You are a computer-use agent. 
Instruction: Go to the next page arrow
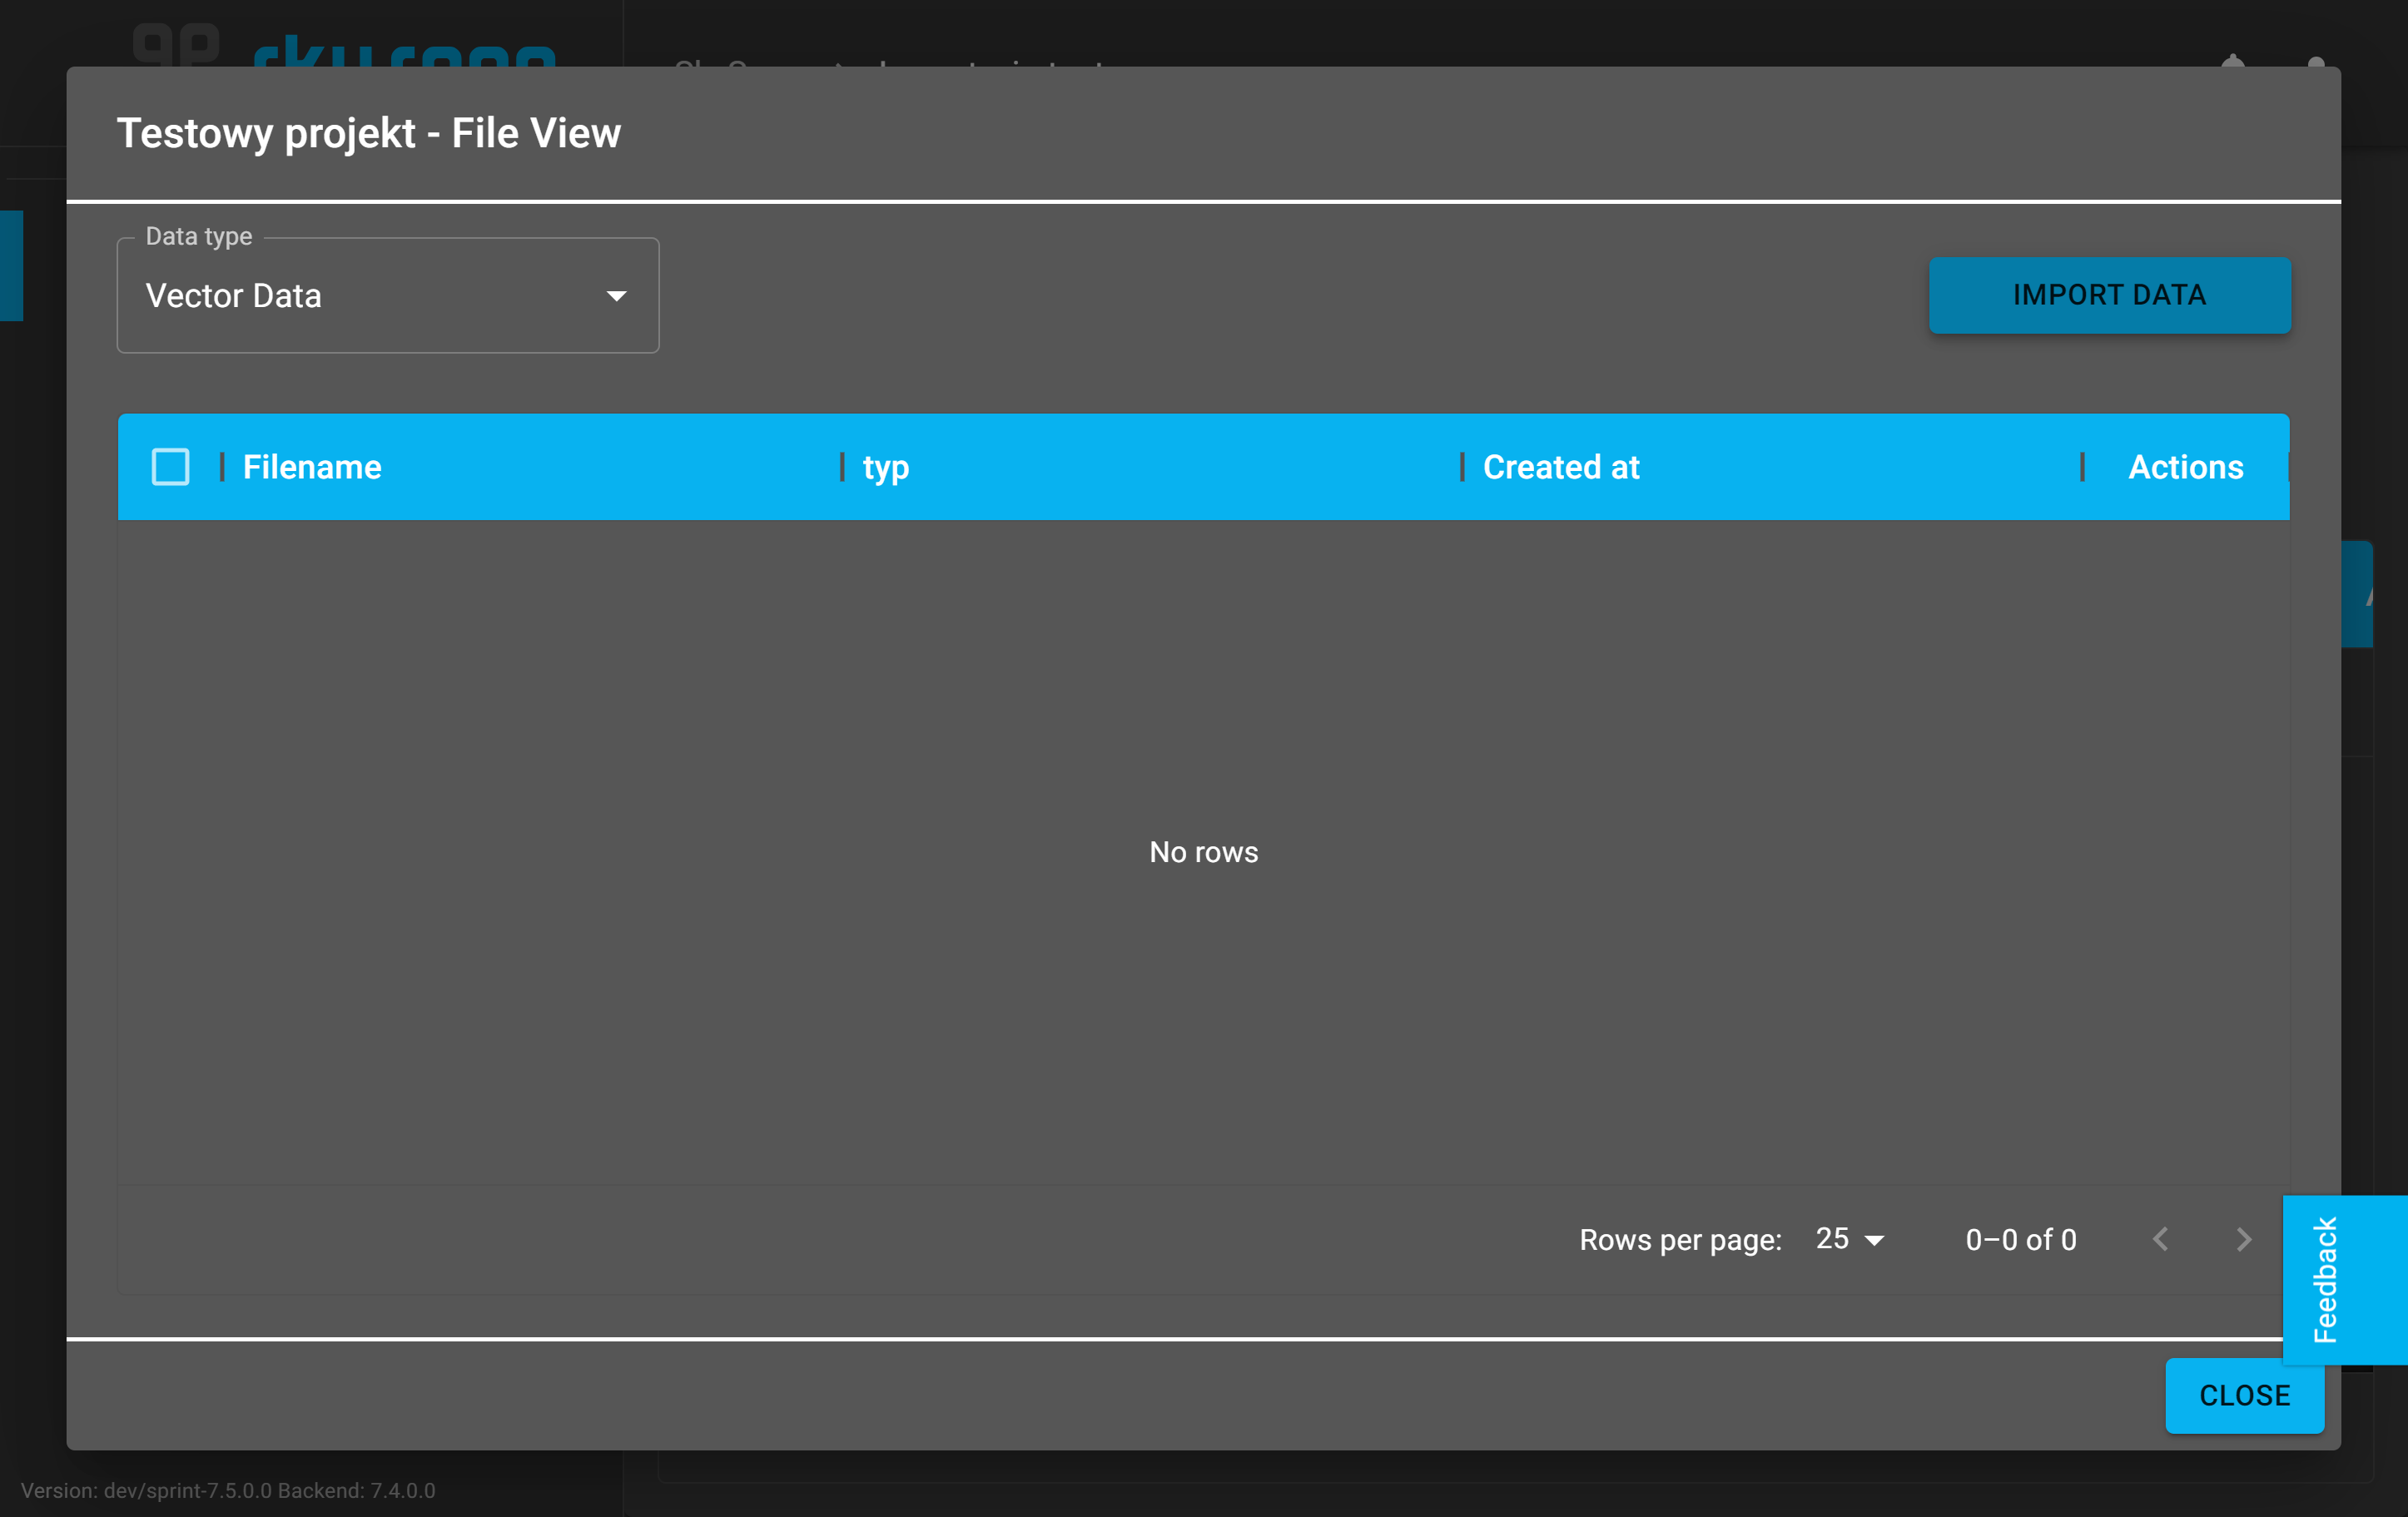click(2243, 1239)
